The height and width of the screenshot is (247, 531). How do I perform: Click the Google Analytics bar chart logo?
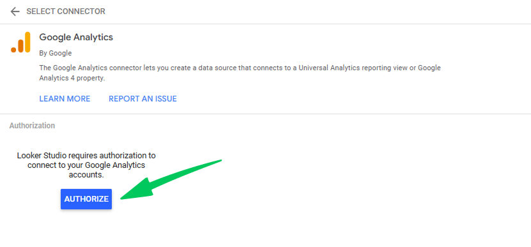[20, 42]
